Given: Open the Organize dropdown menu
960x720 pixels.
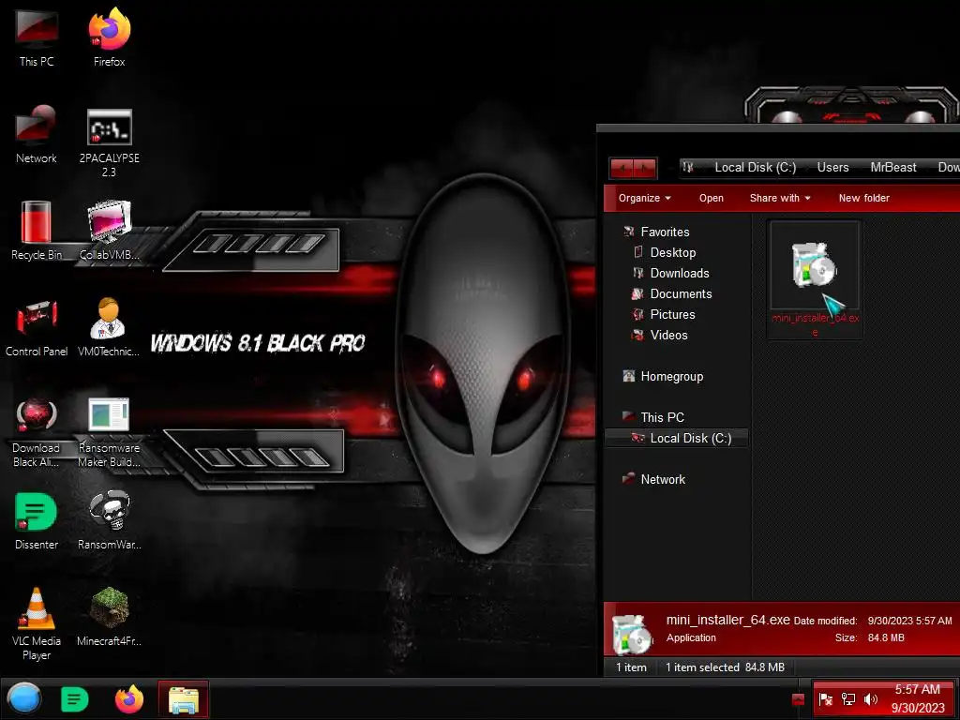Looking at the screenshot, I should coord(644,198).
